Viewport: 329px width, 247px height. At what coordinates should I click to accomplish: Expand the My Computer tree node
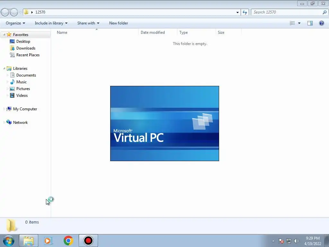pos(4,109)
